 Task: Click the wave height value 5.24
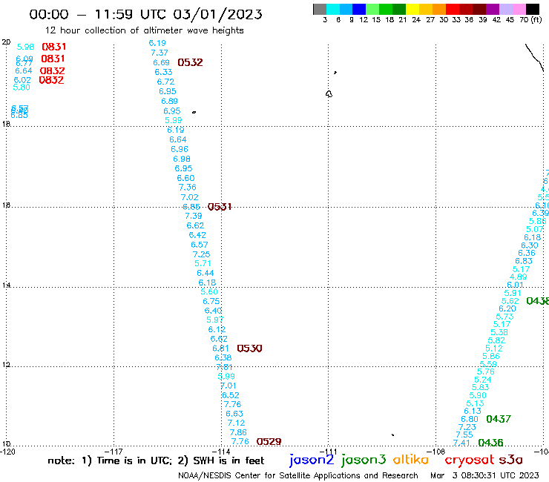point(483,380)
